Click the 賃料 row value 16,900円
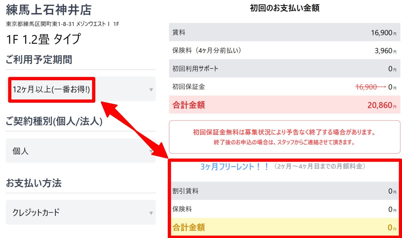402x238 pixels. click(x=384, y=33)
